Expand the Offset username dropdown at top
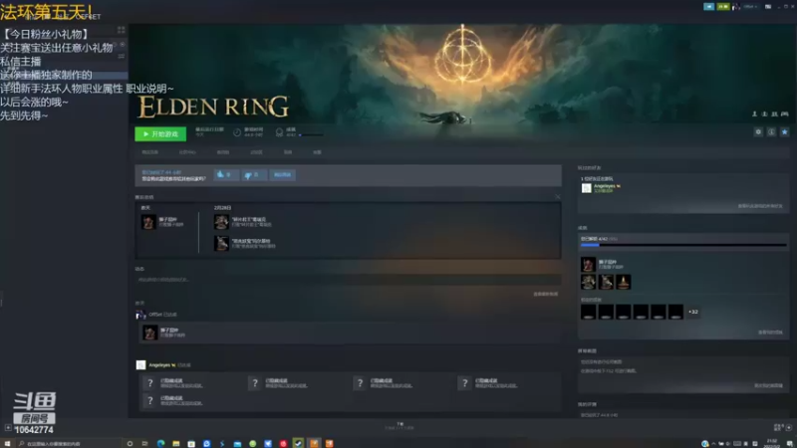797x448 pixels. (x=750, y=7)
